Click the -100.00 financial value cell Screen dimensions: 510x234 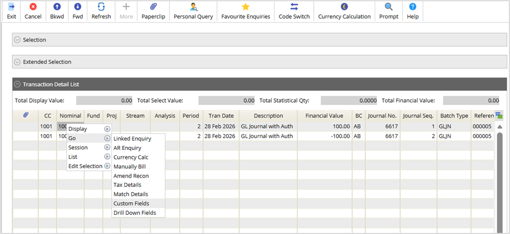325,136
